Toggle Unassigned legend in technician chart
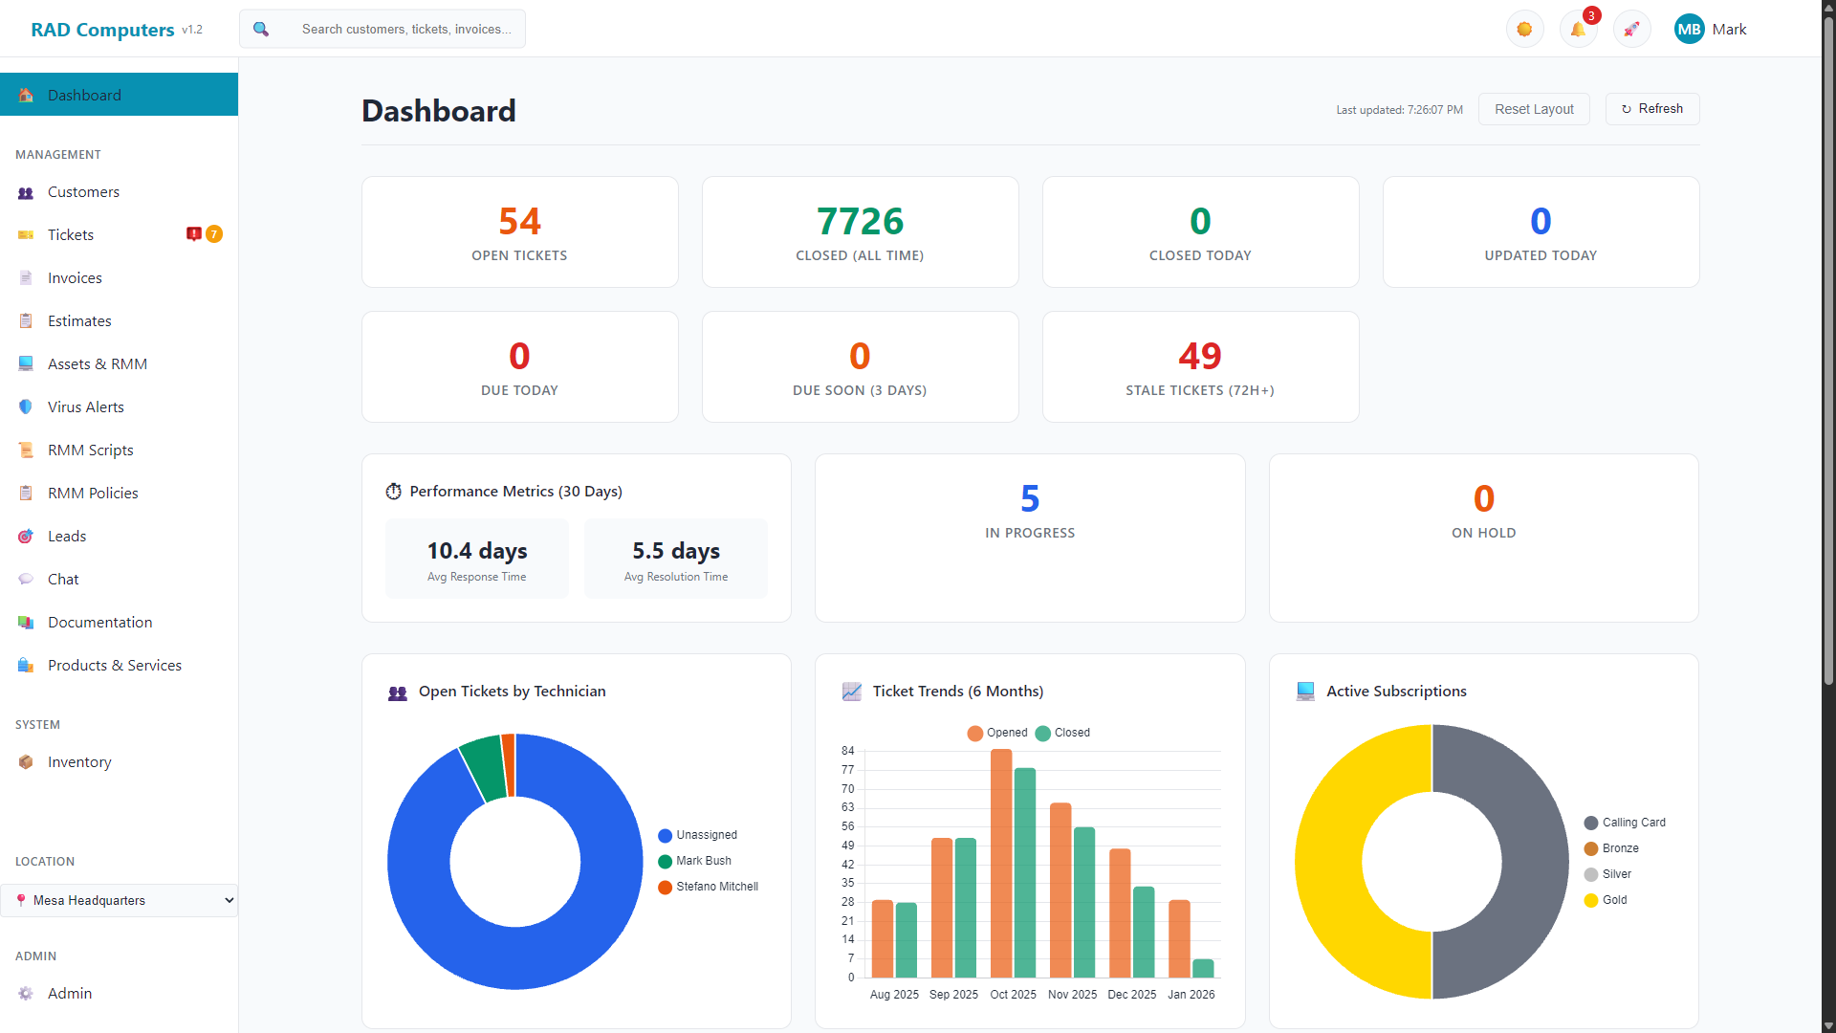The height and width of the screenshot is (1033, 1836). pyautogui.click(x=697, y=835)
